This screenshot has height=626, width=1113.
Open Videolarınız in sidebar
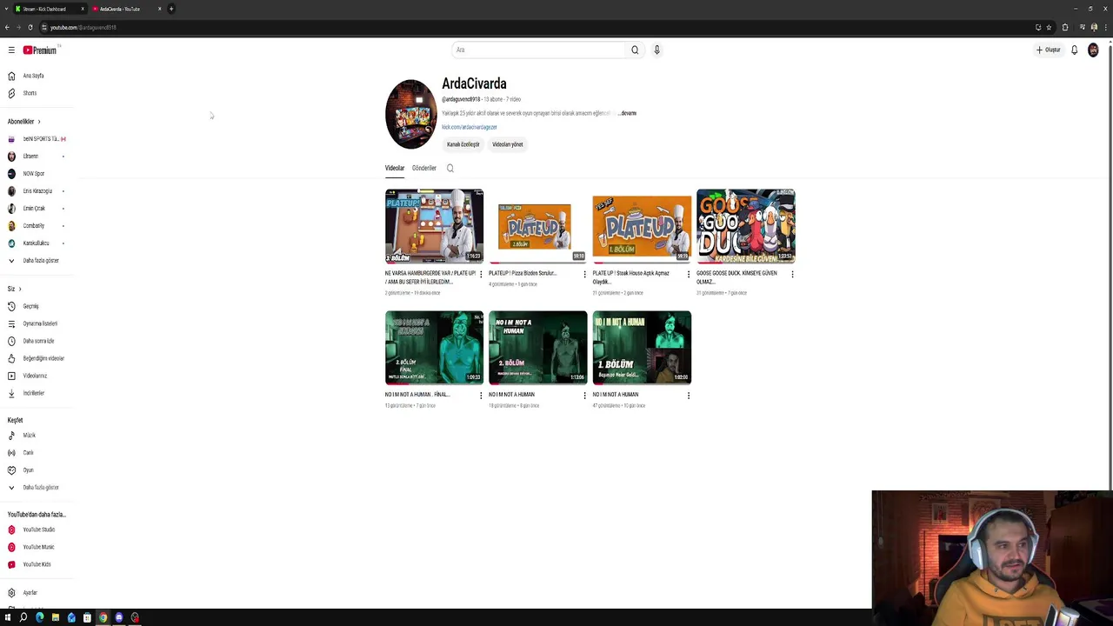pyautogui.click(x=35, y=376)
